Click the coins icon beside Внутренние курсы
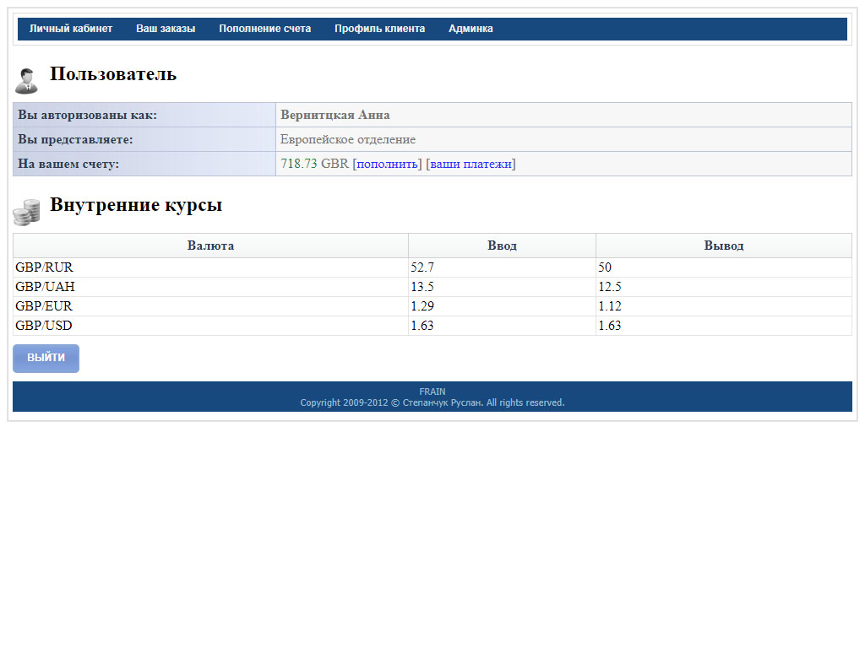This screenshot has width=865, height=648. click(26, 212)
